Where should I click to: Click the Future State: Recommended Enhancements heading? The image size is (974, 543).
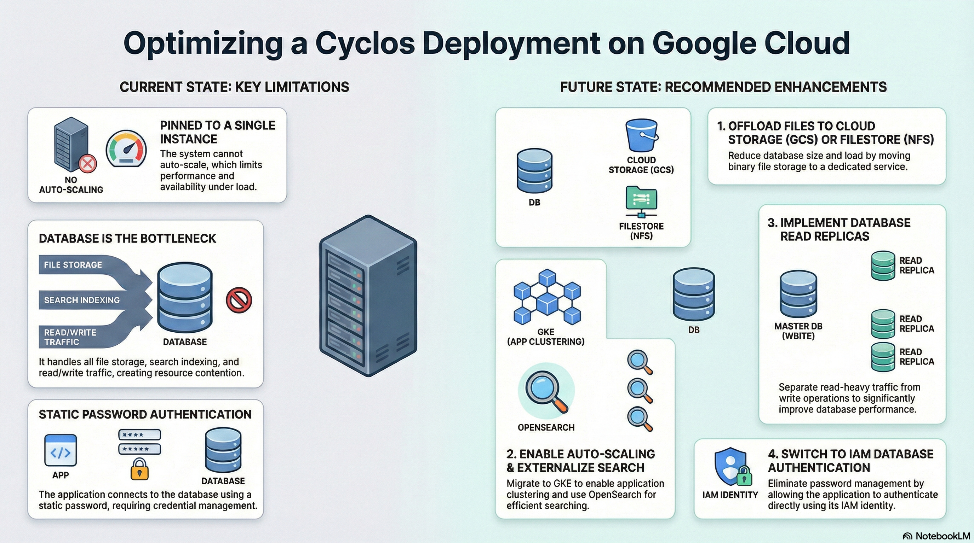point(723,87)
